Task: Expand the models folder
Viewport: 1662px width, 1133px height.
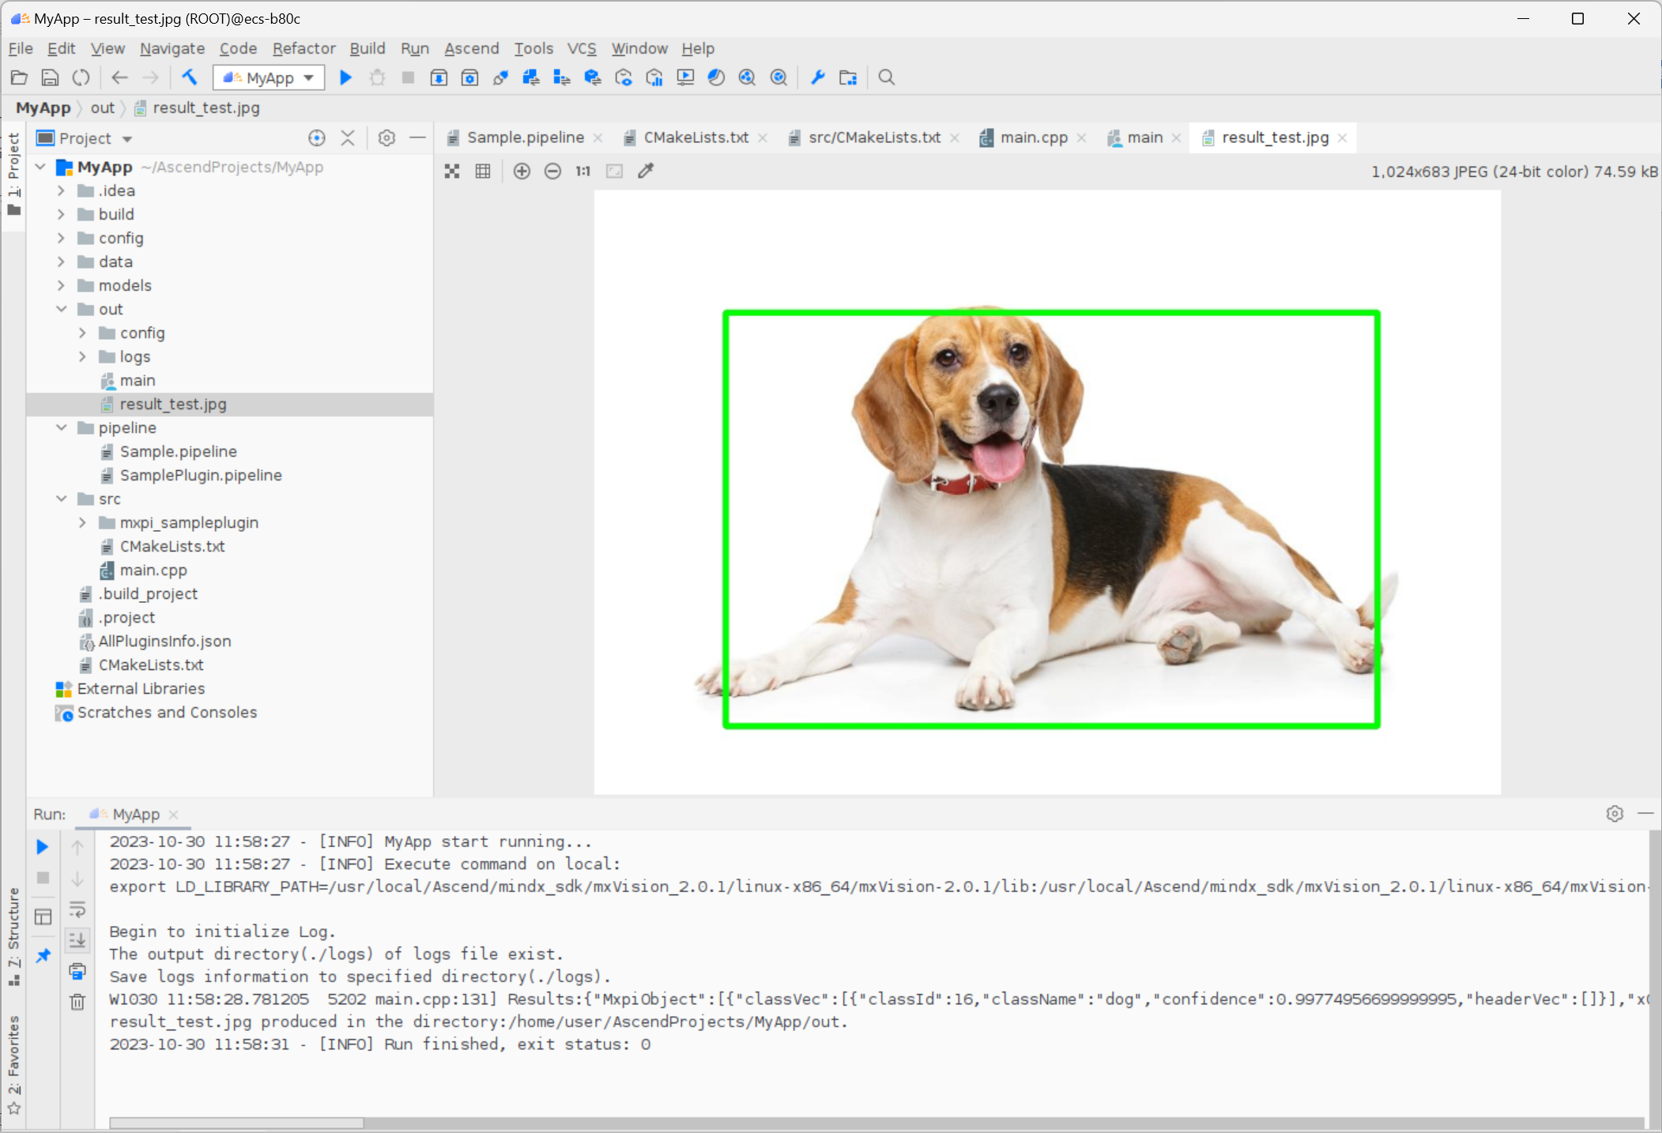Action: coord(61,285)
